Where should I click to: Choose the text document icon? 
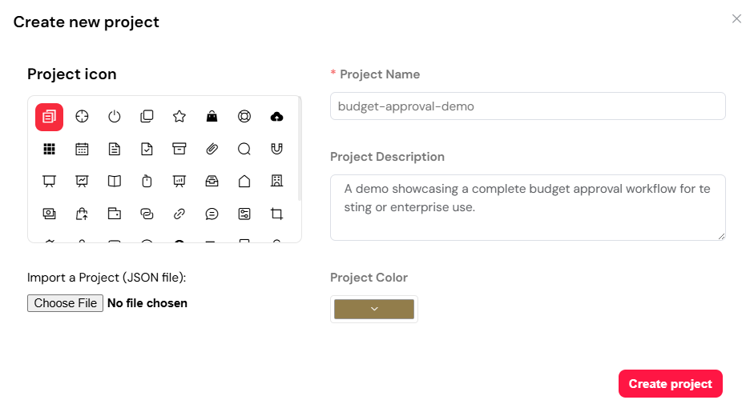[x=115, y=149]
